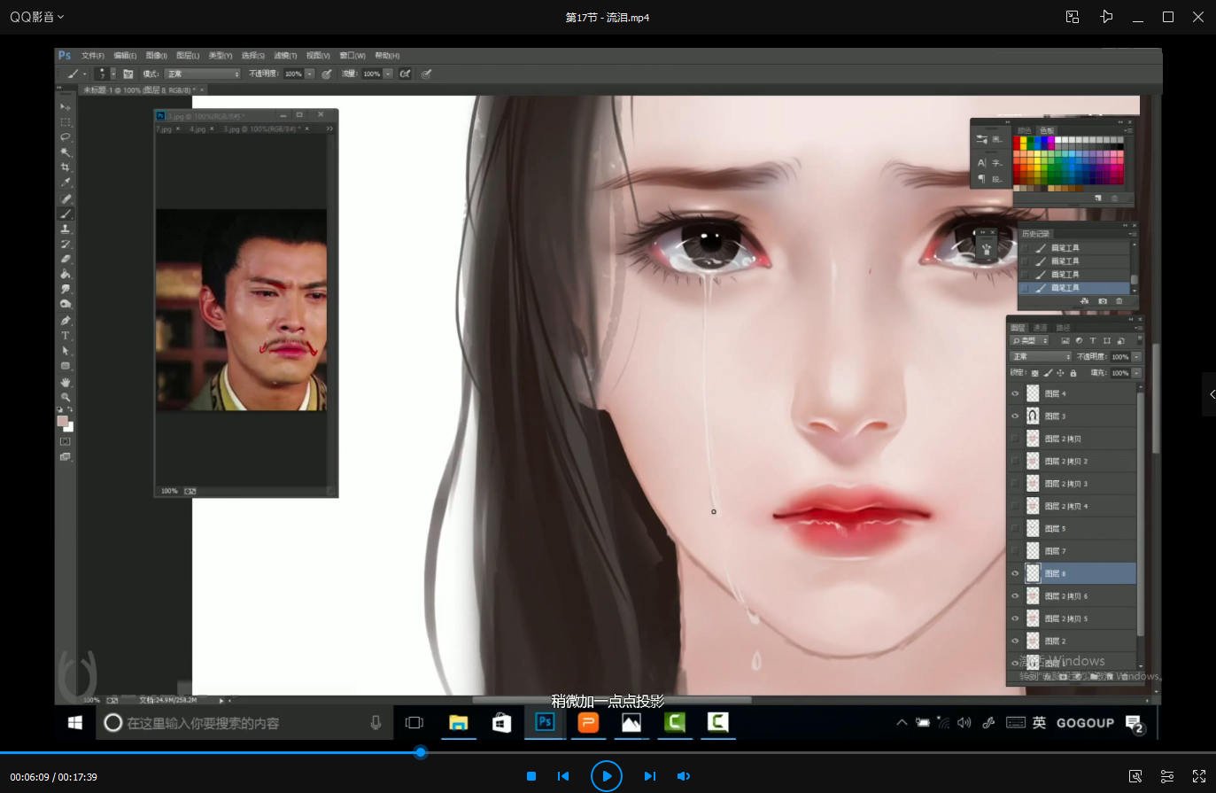The width and height of the screenshot is (1216, 793).
Task: Select the Zoom tool
Action: click(x=66, y=395)
